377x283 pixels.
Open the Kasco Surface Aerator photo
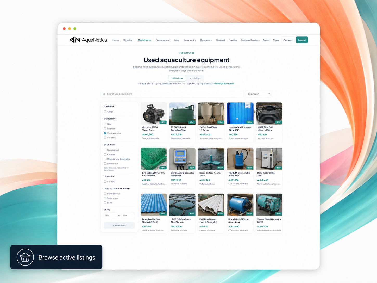[x=211, y=159]
